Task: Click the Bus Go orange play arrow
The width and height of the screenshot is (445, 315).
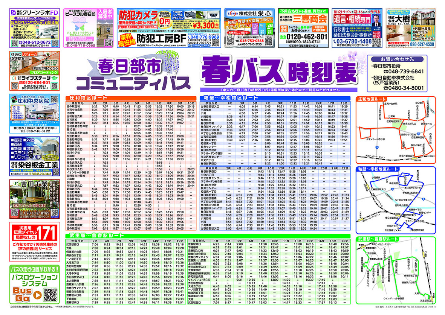Action: [37, 295]
